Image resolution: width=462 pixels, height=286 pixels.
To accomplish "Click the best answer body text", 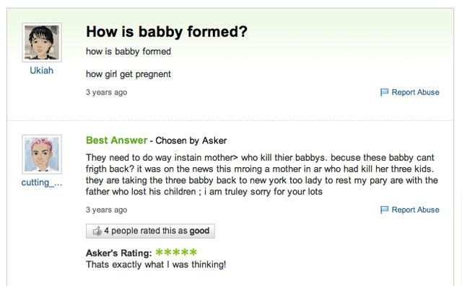I will [261, 174].
